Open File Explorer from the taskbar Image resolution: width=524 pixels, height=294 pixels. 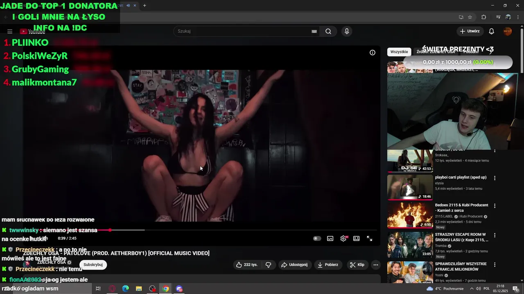pyautogui.click(x=139, y=289)
